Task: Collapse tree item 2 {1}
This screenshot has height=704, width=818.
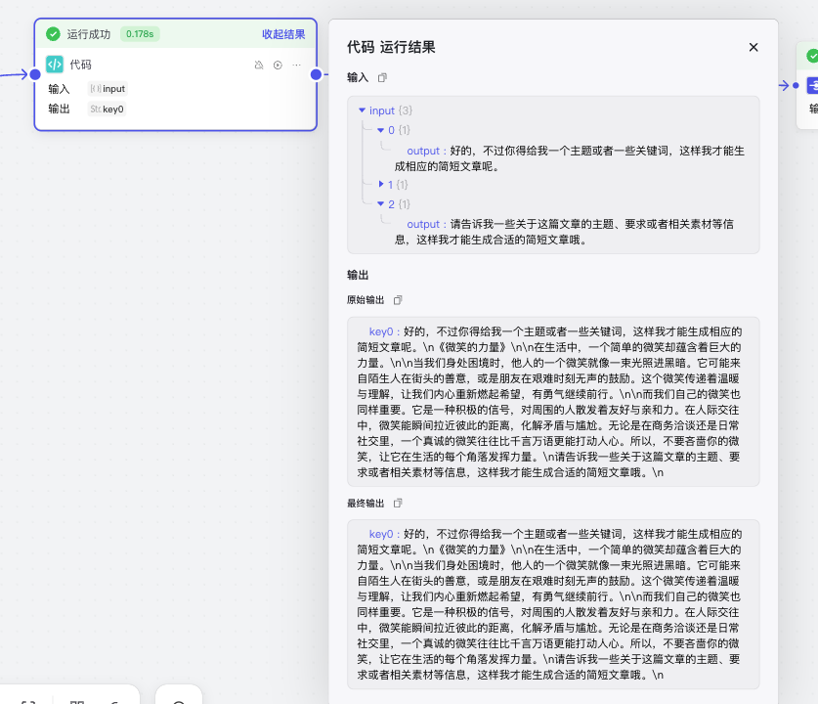Action: [x=381, y=204]
